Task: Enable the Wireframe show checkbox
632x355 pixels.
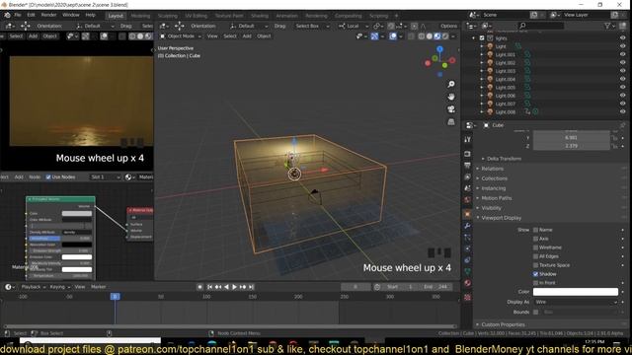Action: 535,248
